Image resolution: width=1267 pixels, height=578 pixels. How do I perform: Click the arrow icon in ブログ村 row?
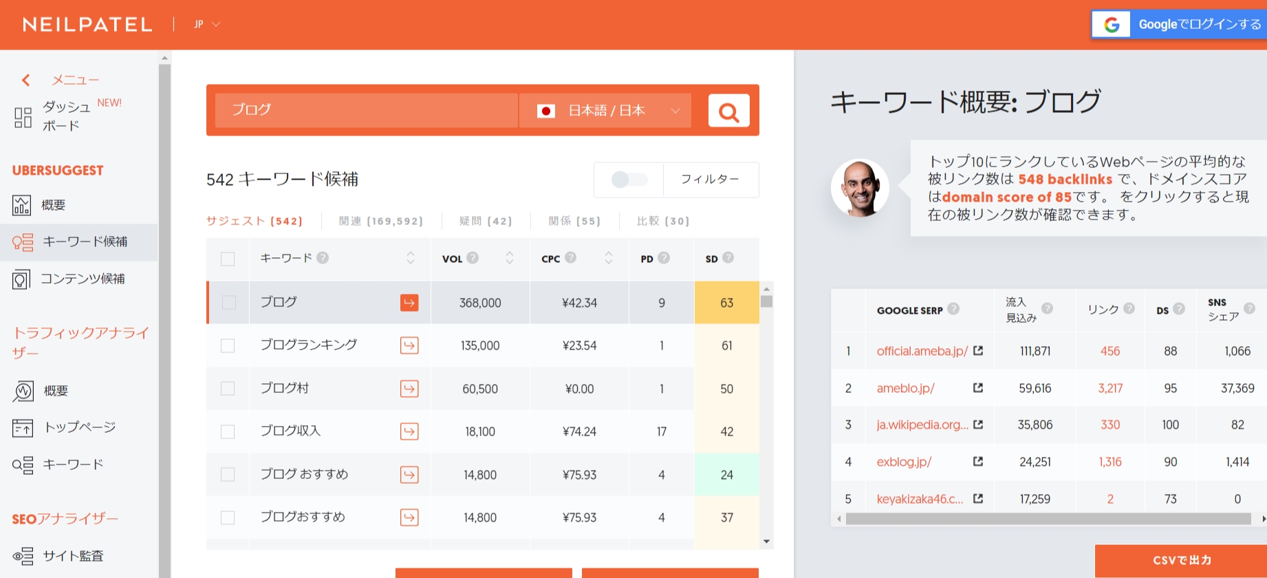[409, 389]
